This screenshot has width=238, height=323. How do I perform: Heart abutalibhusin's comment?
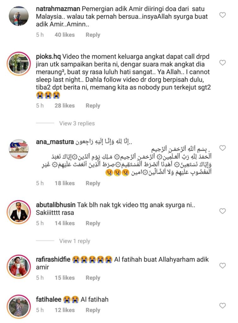pyautogui.click(x=222, y=211)
